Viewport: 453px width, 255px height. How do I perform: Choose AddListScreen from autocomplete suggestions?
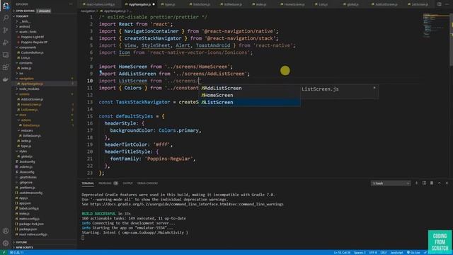click(x=249, y=88)
